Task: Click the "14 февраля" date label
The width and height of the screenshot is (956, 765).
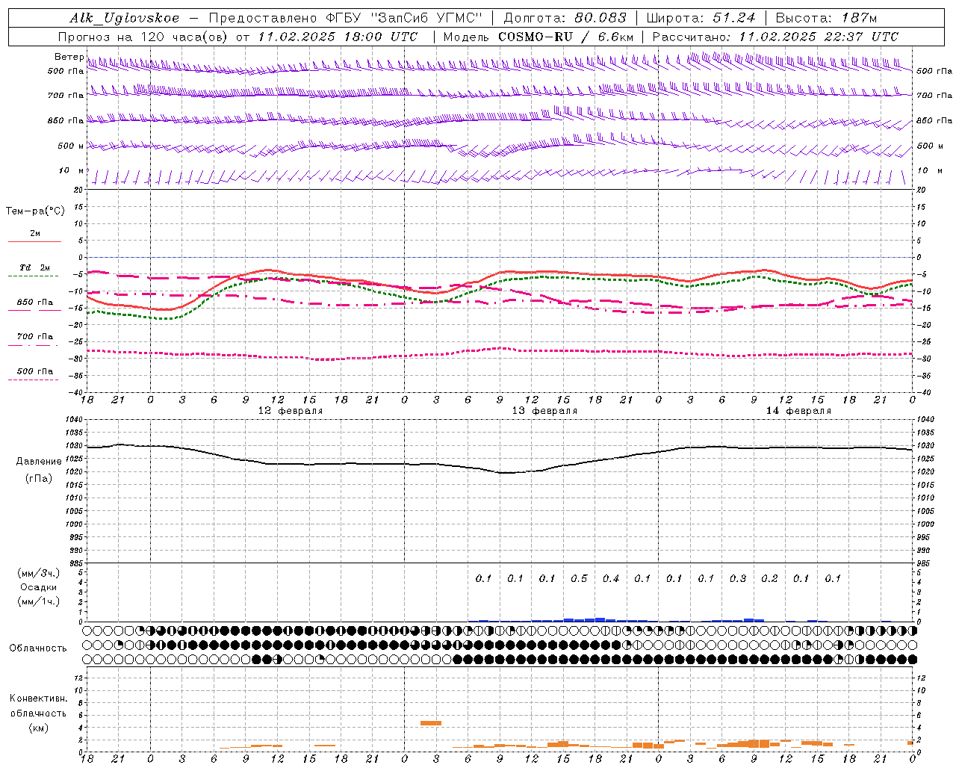Action: tap(798, 411)
